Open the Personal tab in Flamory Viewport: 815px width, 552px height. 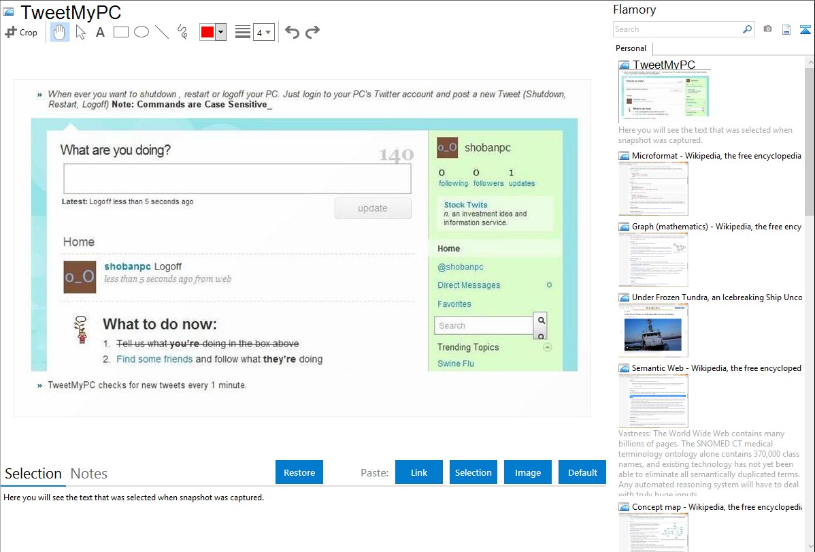(631, 48)
